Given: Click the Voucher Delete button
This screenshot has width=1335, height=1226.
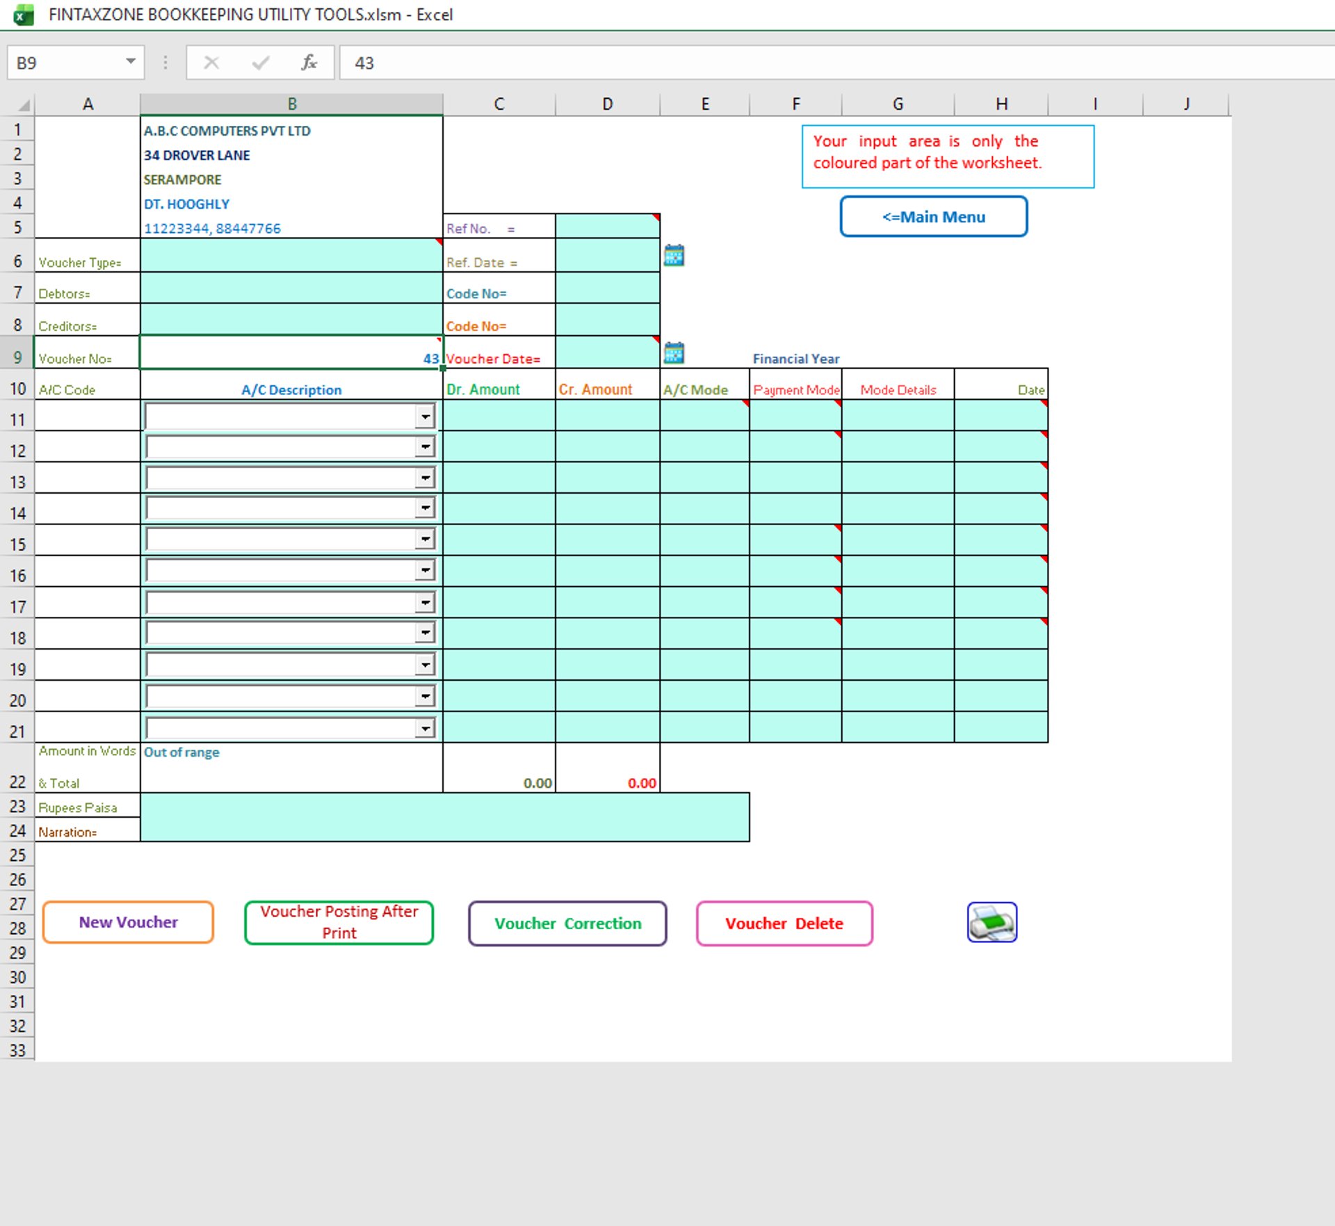Looking at the screenshot, I should tap(784, 923).
